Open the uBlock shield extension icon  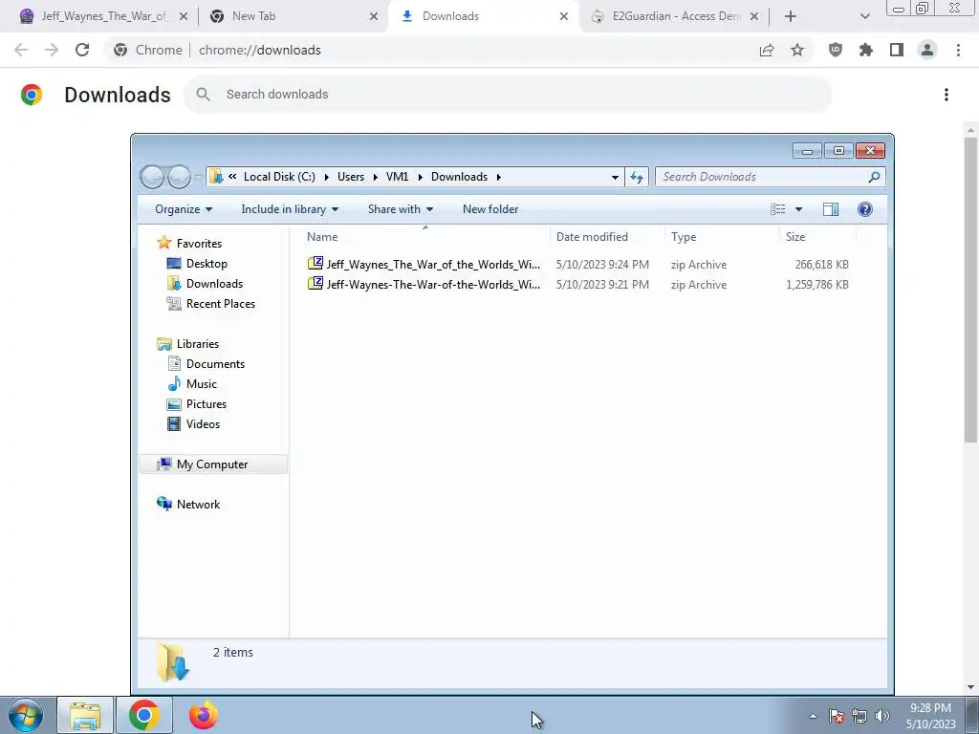(x=836, y=50)
